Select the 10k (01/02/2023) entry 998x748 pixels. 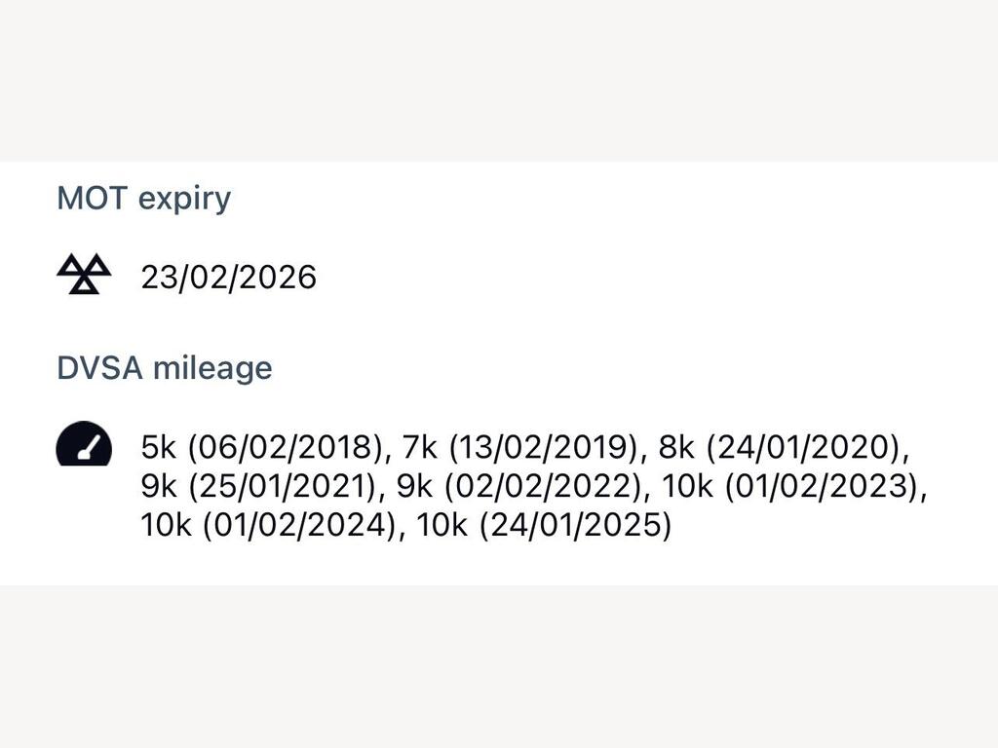click(791, 487)
